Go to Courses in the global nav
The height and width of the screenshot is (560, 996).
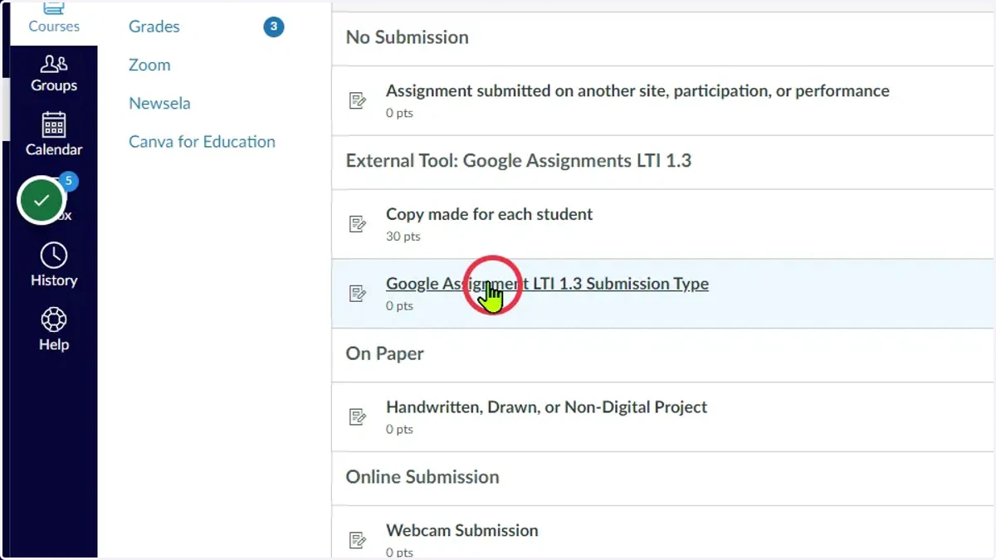[x=54, y=18]
